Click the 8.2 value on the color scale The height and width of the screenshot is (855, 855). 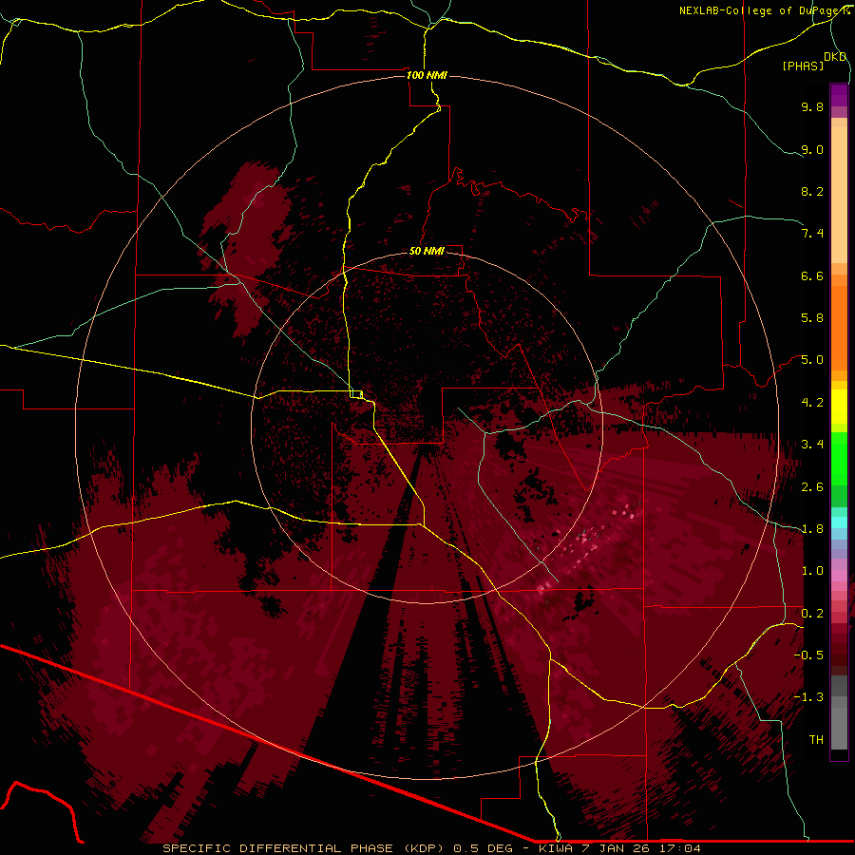click(812, 191)
